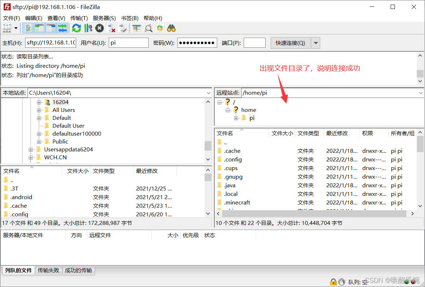425x287 pixels.
Task: Sort remote list by 最近修改 column
Action: (x=342, y=133)
